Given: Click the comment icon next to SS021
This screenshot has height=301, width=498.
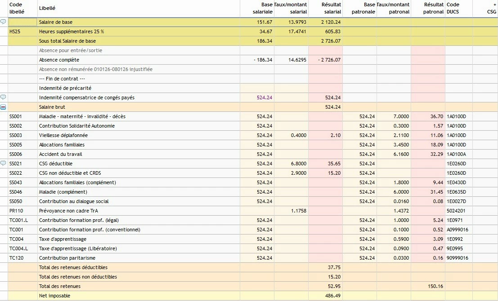Looking at the screenshot, I should coord(3,164).
